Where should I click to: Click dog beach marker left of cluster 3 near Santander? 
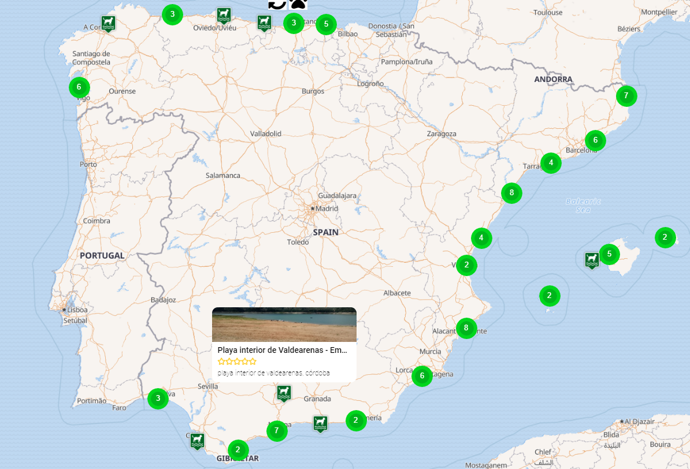pyautogui.click(x=264, y=23)
